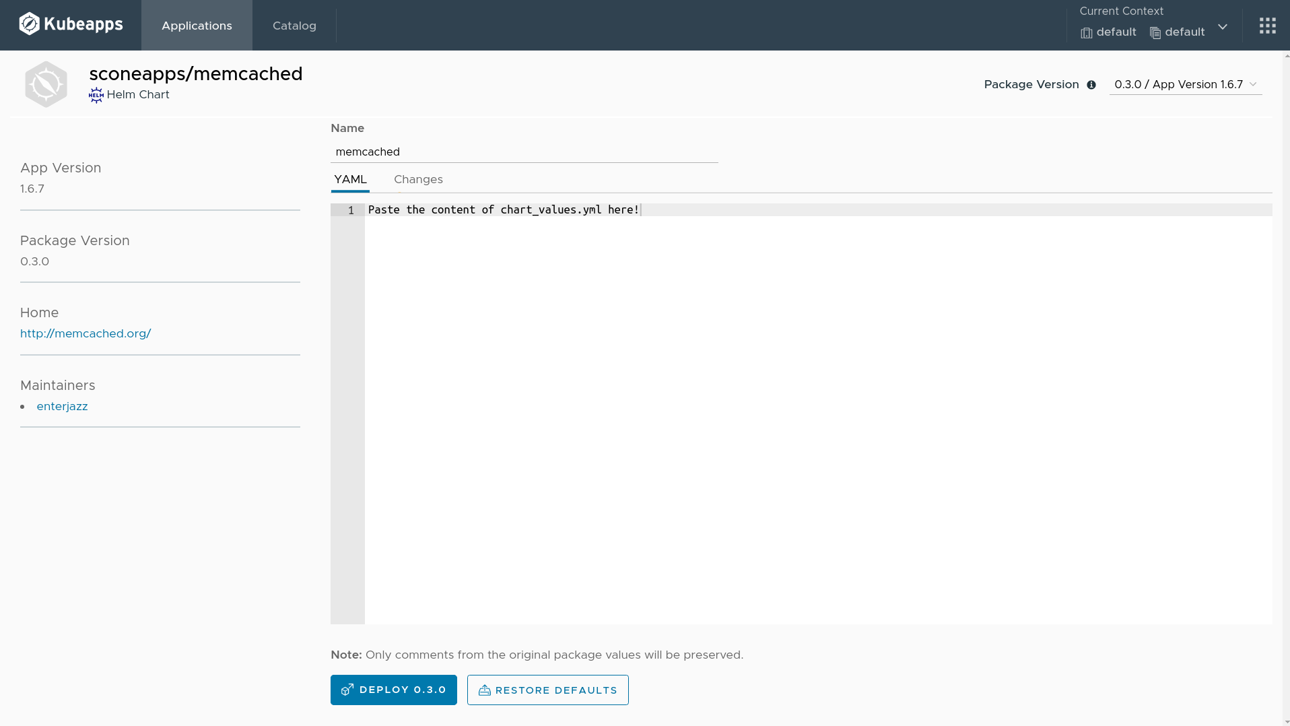Viewport: 1290px width, 726px height.
Task: Click the Deploy 0.3.0 button
Action: (393, 690)
